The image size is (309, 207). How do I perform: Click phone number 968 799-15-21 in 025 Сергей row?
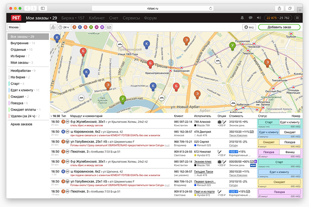pos(183,142)
